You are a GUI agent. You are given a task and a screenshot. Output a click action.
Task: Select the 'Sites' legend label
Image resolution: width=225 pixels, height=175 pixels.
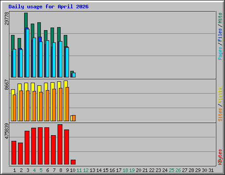click(x=220, y=115)
